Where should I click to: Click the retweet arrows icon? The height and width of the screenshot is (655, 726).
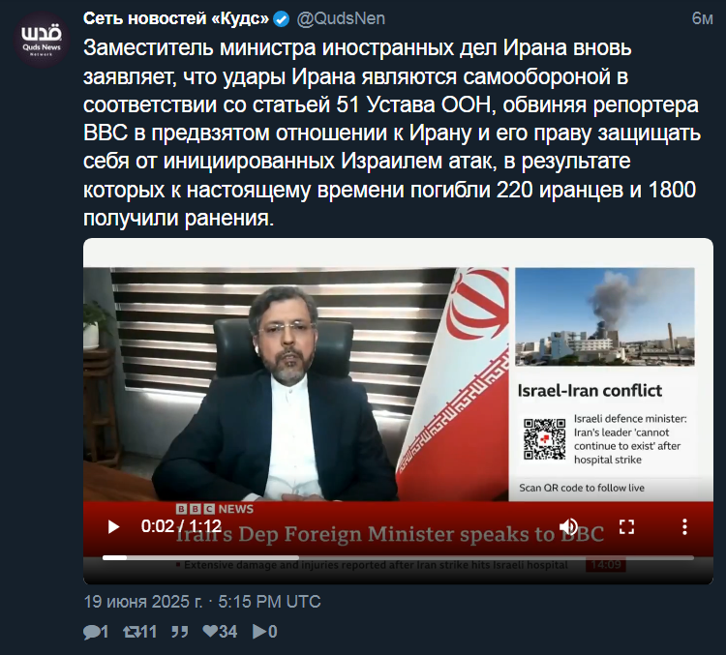pos(131,632)
